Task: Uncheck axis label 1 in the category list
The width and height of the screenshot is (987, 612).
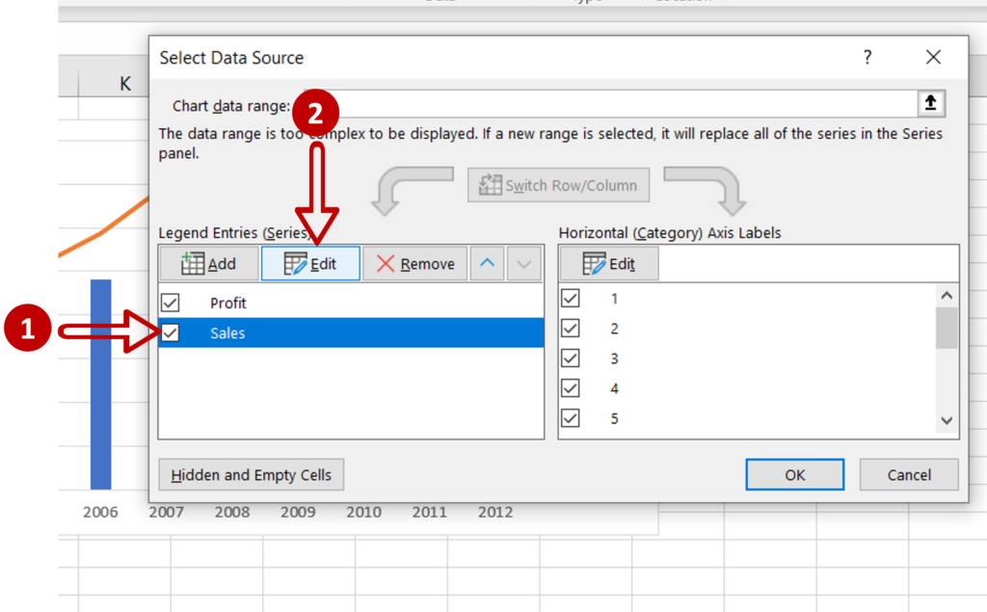Action: [571, 298]
